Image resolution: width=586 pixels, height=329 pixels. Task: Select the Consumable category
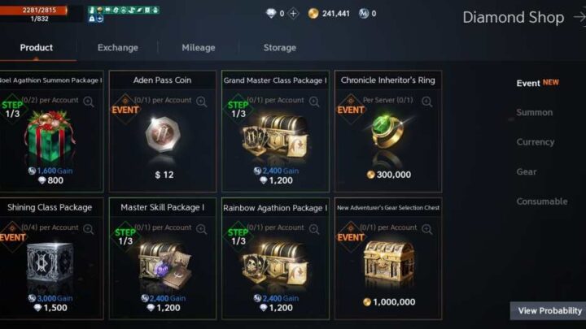pyautogui.click(x=542, y=201)
